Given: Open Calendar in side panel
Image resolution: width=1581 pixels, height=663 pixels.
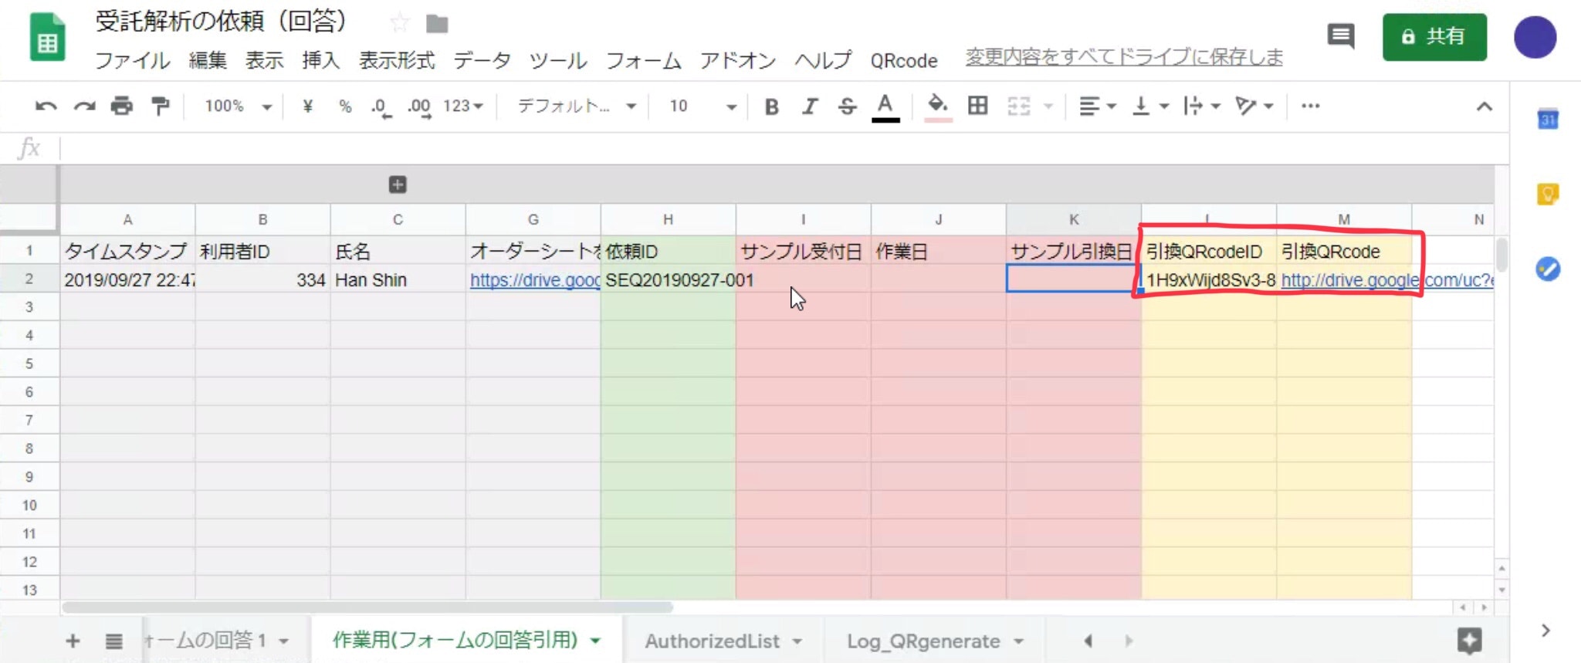Looking at the screenshot, I should coord(1548,120).
